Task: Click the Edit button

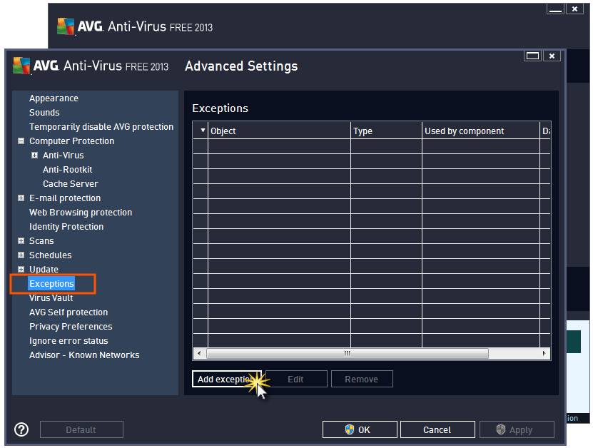Action: tap(296, 380)
